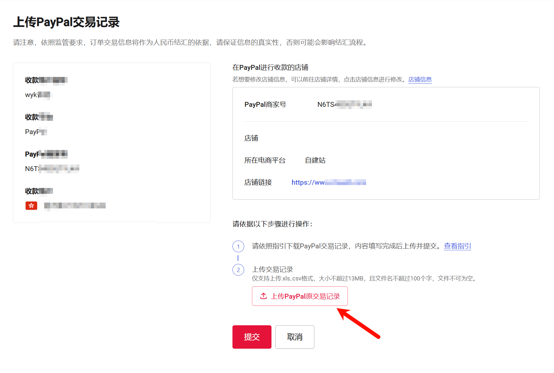Viewport: 554px width, 373px height.
Task: Click the page title 上传PayPal交易记录
Action: pyautogui.click(x=66, y=22)
